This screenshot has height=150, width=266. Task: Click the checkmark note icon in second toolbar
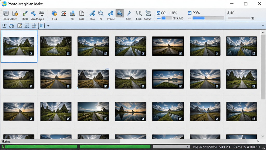[19, 26]
